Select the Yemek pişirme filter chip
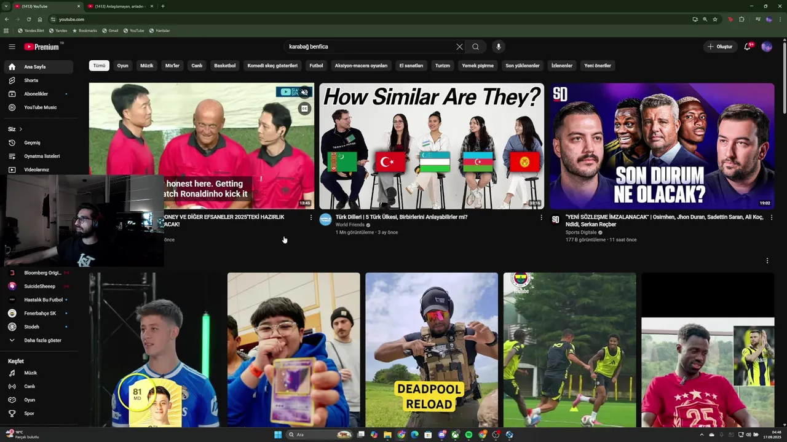The image size is (787, 442). coord(478,66)
